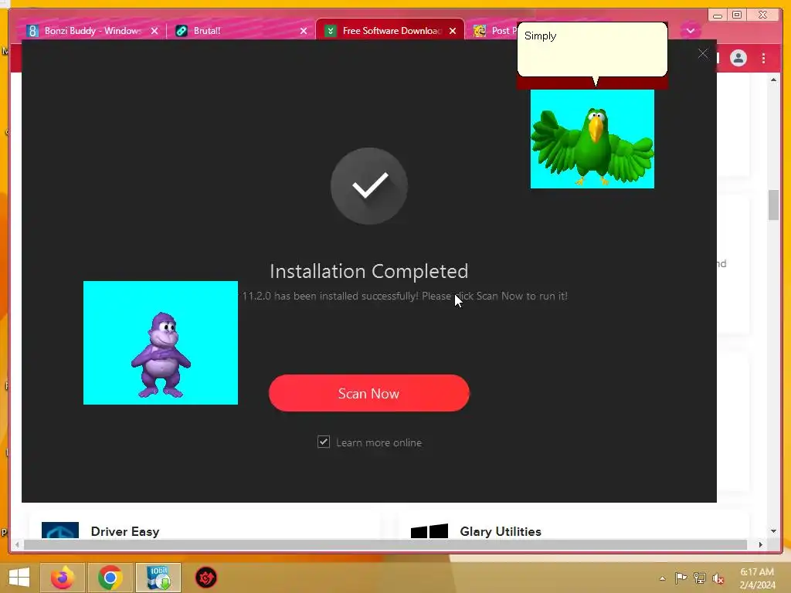Open the browser three-dot menu

(x=764, y=58)
